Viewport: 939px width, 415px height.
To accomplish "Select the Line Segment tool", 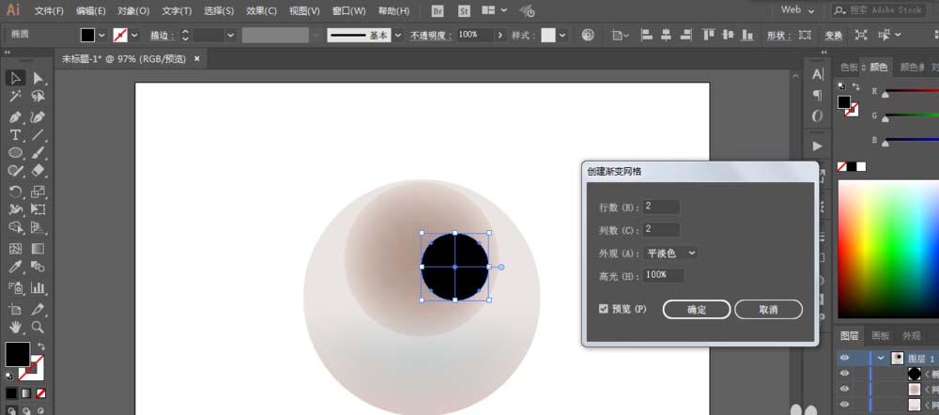I will (38, 135).
